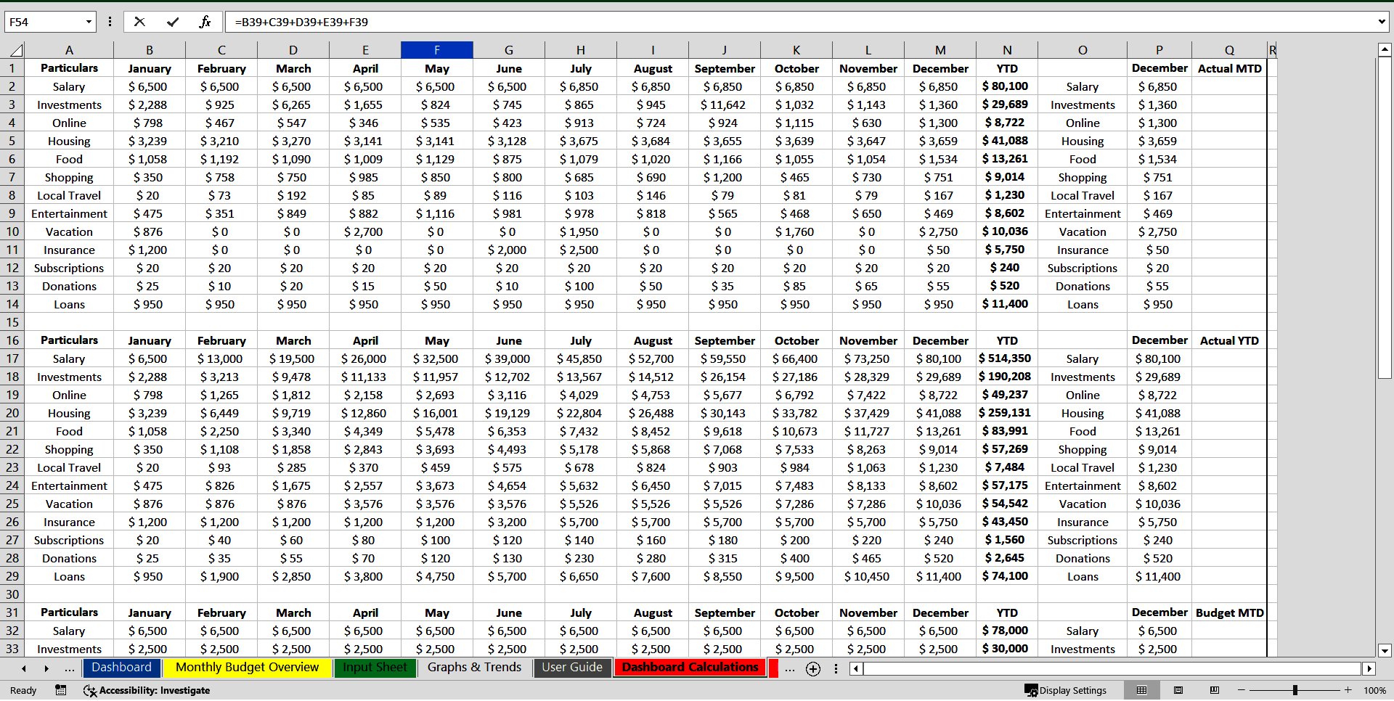Open Accessibility: Investigate checker
Screen dimensions: 1394x701
(147, 690)
